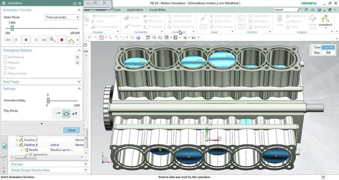Select Retrace play mode icon
This screenshot has height=180, width=339.
pyautogui.click(x=74, y=113)
